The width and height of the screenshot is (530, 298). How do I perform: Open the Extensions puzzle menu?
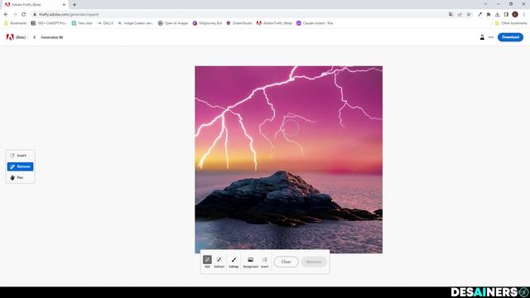tap(489, 15)
